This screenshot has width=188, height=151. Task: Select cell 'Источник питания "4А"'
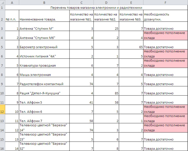[44, 54]
